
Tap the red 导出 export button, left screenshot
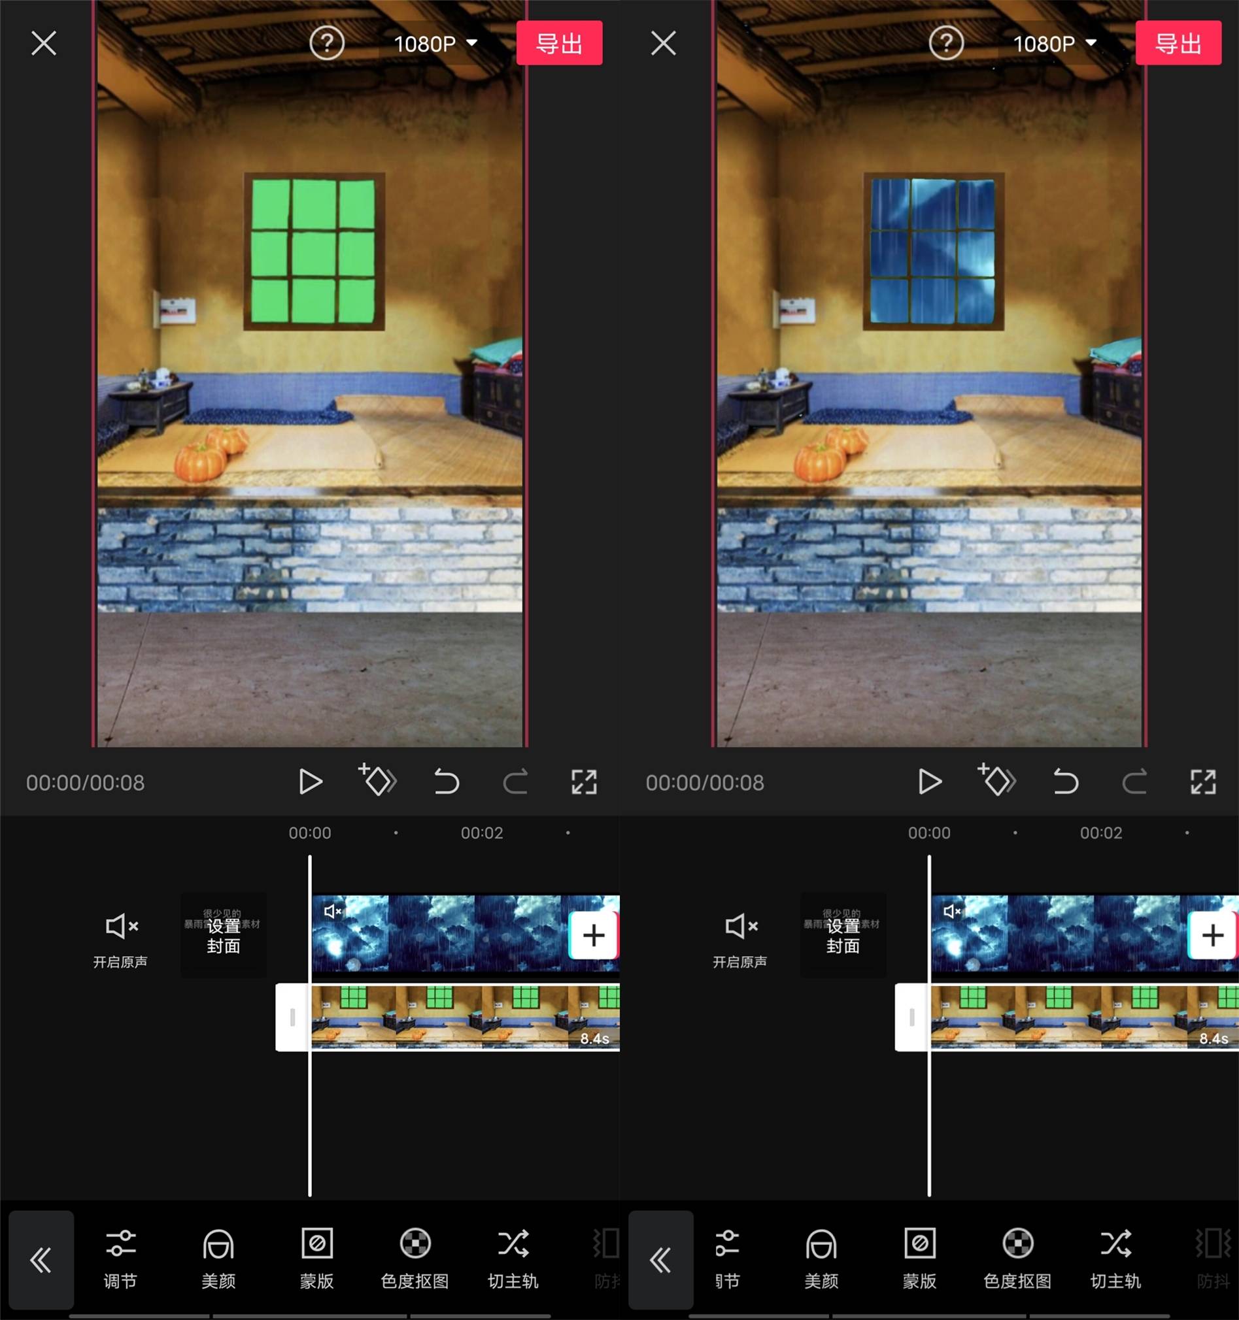point(560,43)
